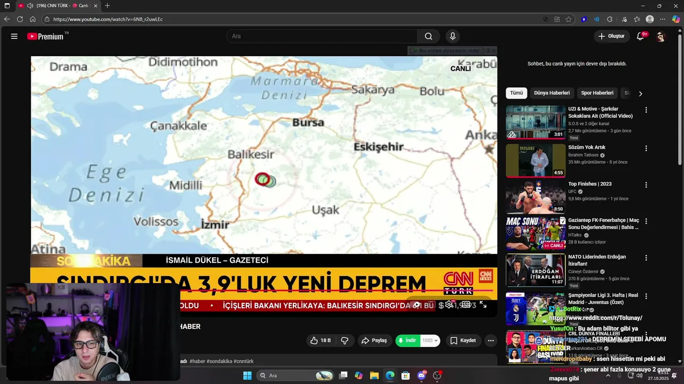The image size is (684, 384).
Task: Open a new browser tab
Action: click(107, 6)
